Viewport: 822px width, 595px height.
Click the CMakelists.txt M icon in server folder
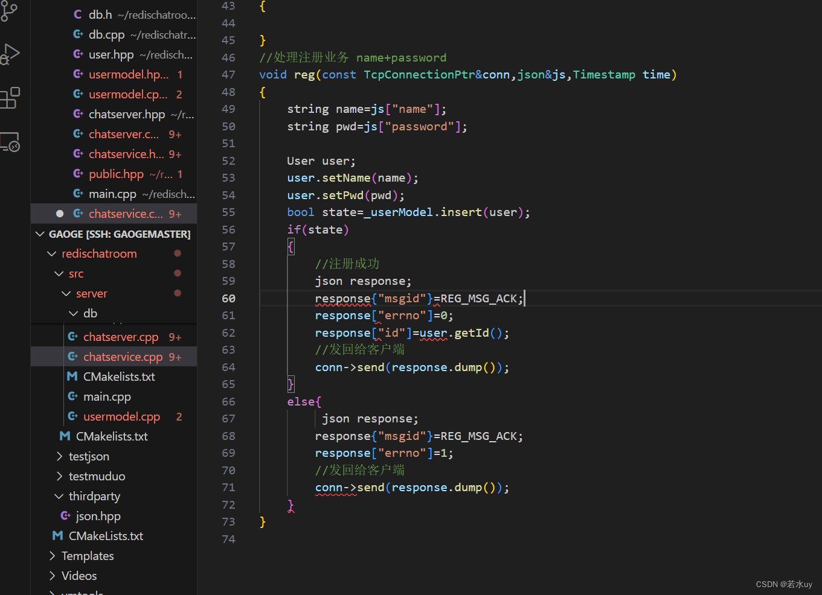(72, 377)
